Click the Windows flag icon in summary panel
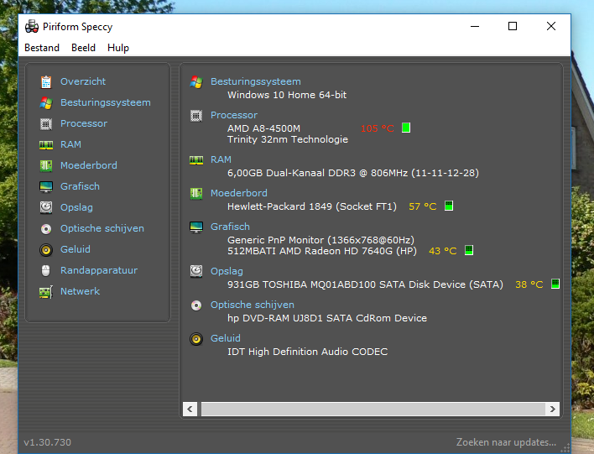The image size is (594, 454). [196, 82]
